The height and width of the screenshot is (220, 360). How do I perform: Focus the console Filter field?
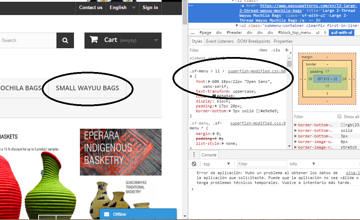(x=262, y=164)
